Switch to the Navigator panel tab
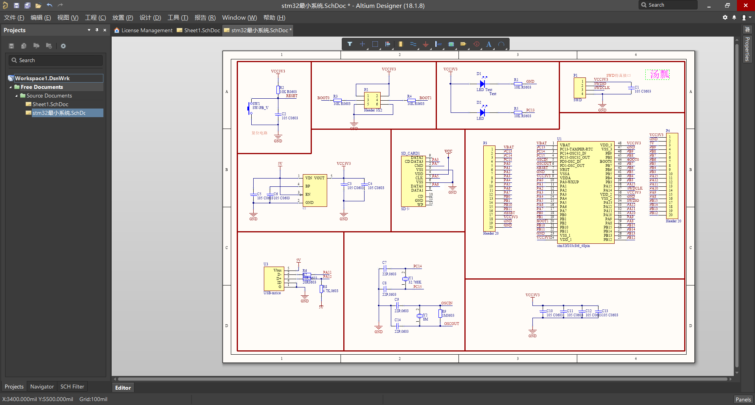This screenshot has width=755, height=405. click(42, 387)
